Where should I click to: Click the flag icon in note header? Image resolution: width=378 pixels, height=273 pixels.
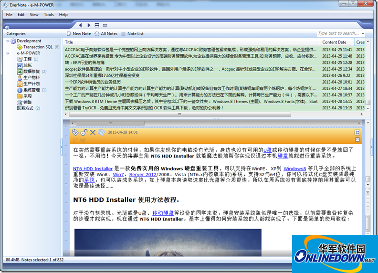click(x=75, y=140)
